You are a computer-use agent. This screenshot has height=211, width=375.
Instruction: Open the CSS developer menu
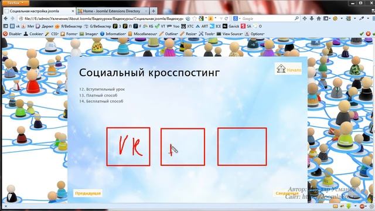[x=52, y=34]
